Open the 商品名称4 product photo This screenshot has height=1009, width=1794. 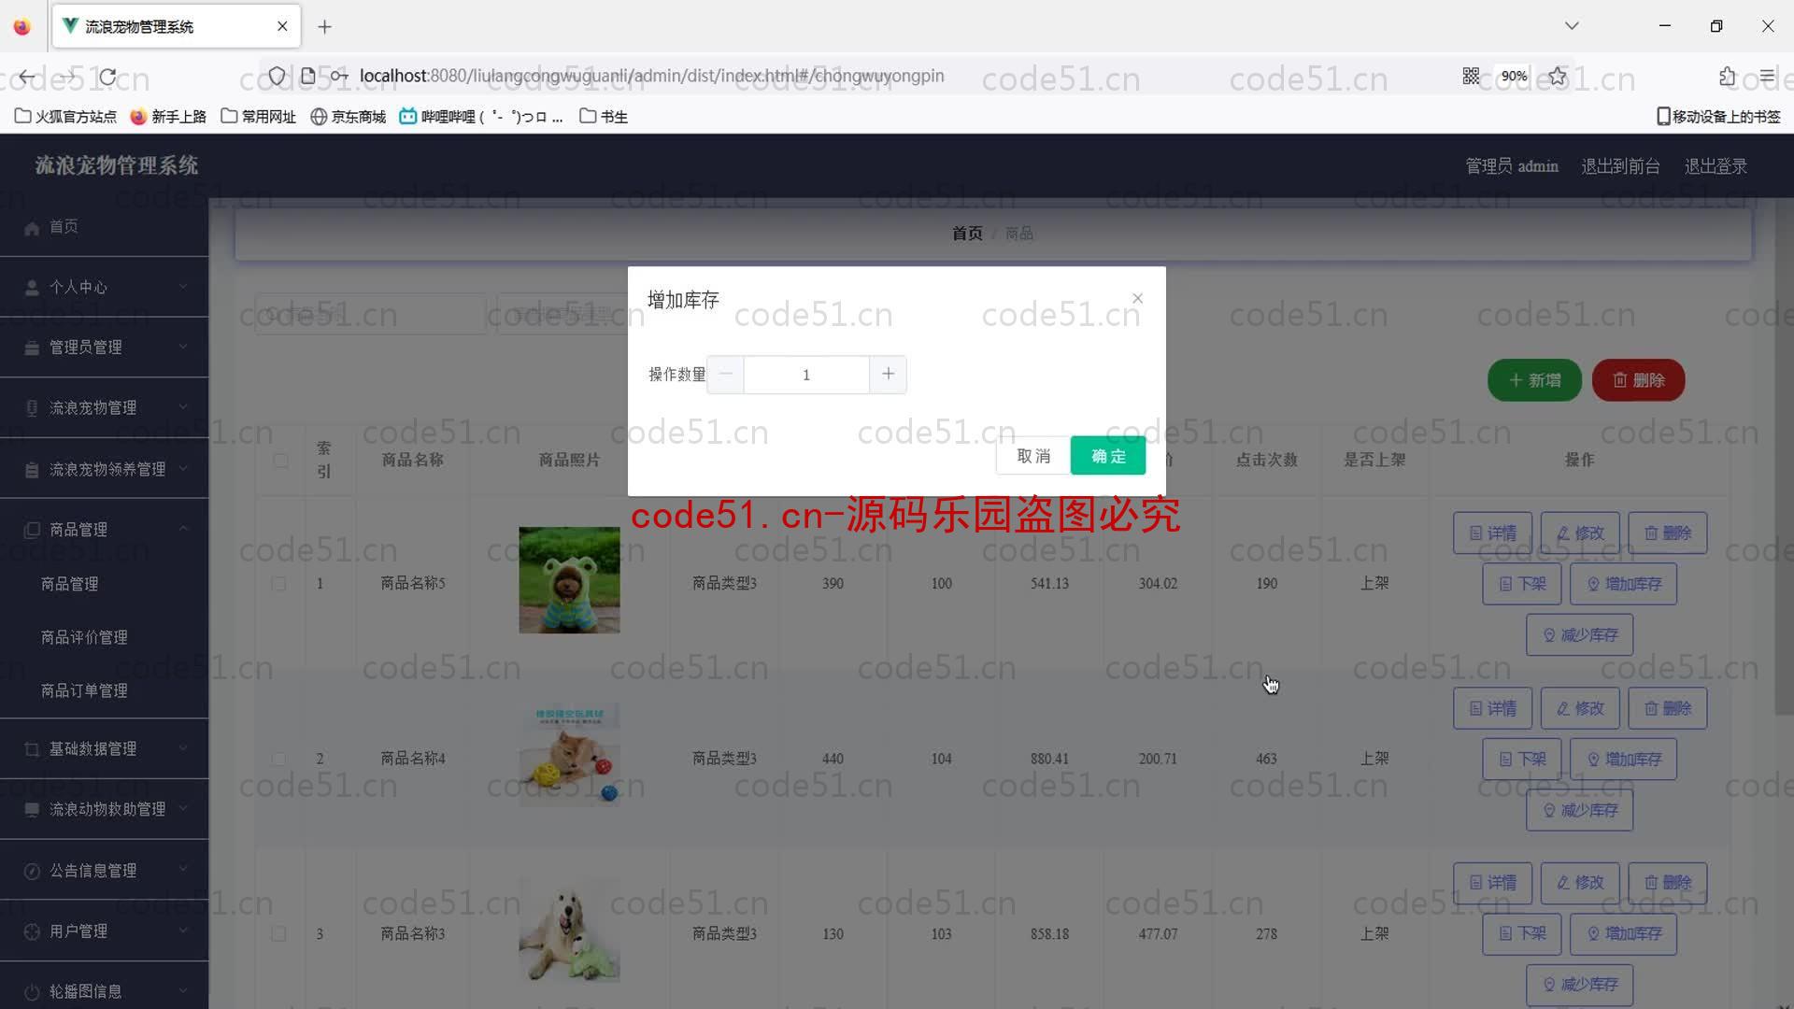tap(569, 755)
